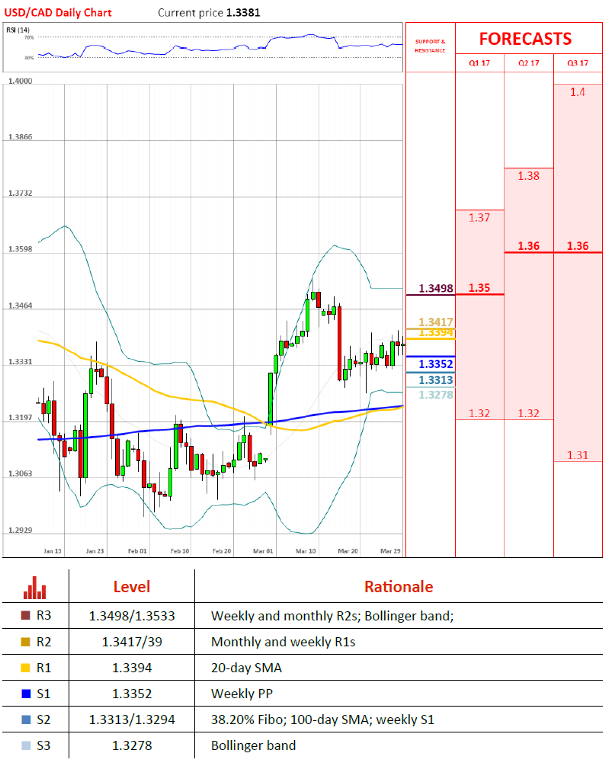Click the 1.32 forecast low in Q1 17

coord(479,413)
